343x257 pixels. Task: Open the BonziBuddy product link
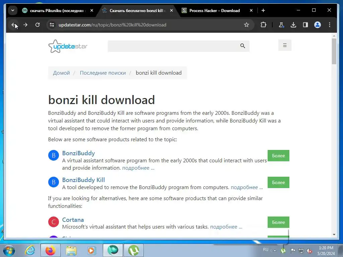(x=78, y=153)
